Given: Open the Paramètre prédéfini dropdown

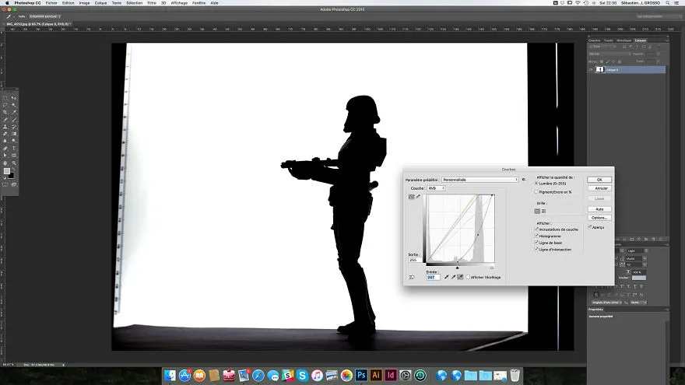Looking at the screenshot, I should (x=479, y=180).
